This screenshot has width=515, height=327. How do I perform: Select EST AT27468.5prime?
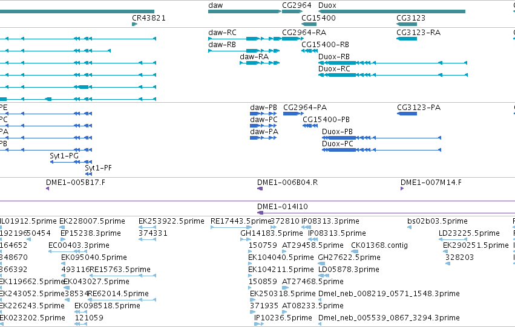[x=286, y=288]
